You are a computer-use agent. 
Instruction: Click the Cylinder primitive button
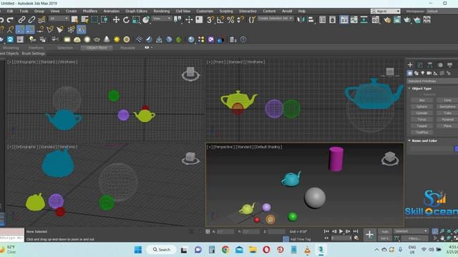coord(422,113)
